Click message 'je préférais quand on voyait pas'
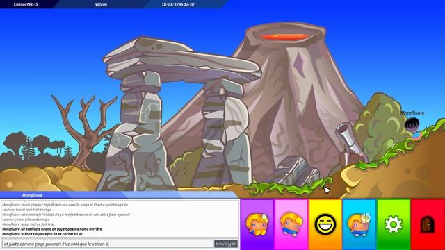445x250 pixels. click(52, 229)
